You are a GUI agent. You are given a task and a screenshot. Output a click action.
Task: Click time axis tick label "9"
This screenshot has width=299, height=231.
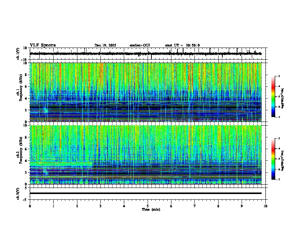pyautogui.click(x=242, y=206)
